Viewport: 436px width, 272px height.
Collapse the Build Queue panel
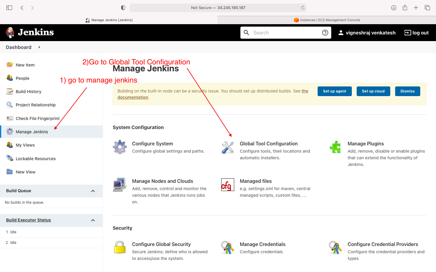93,191
